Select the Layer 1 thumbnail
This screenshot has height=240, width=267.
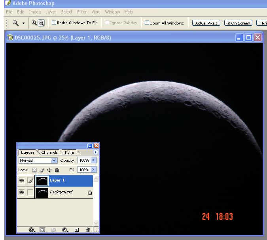[42, 181]
